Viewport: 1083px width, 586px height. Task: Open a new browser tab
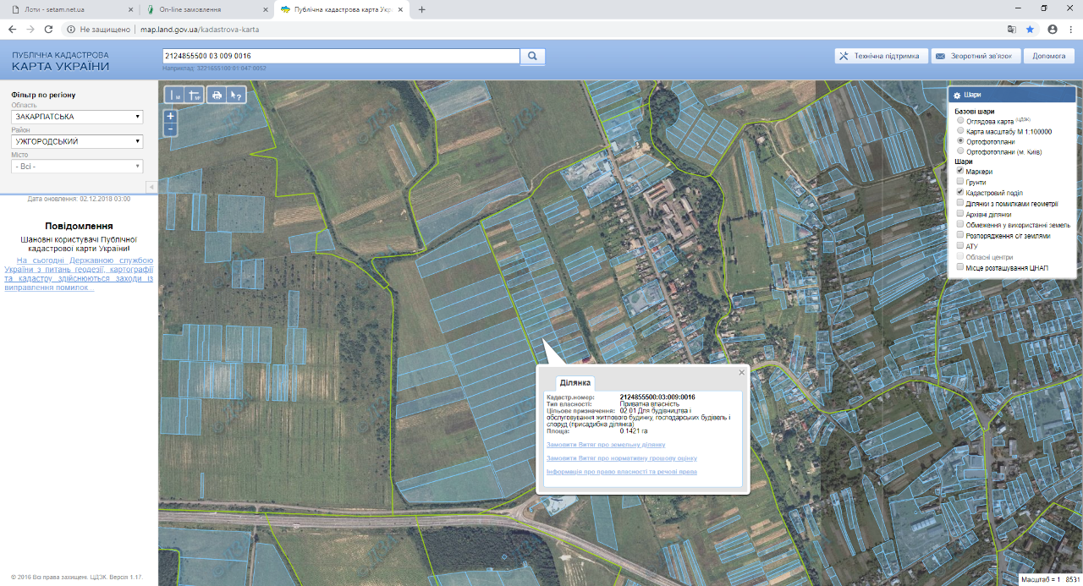pos(422,9)
